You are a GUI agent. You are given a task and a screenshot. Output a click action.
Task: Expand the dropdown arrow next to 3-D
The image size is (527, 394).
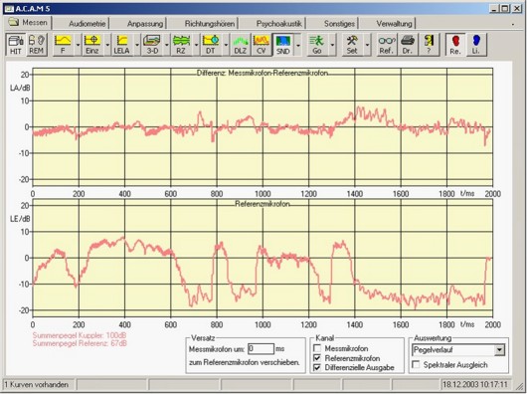167,45
